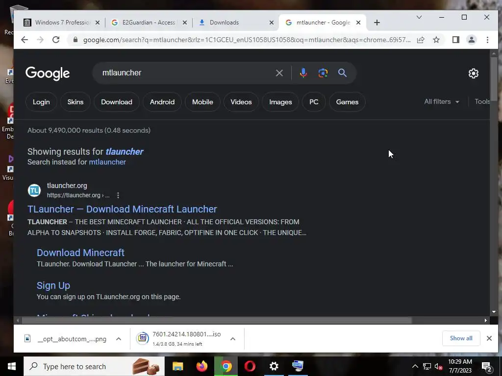The height and width of the screenshot is (376, 502).
Task: Filter results by Skins chip
Action: (x=75, y=102)
